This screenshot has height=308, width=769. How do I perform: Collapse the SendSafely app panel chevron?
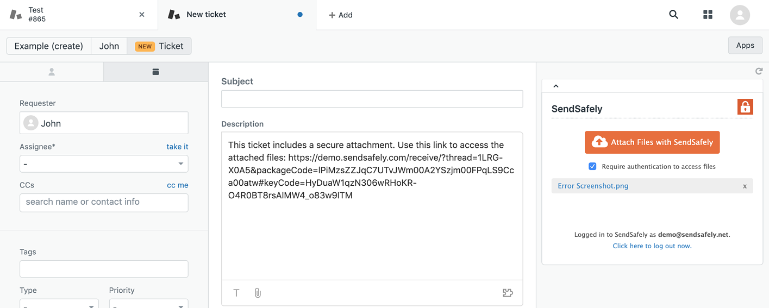[x=556, y=86]
